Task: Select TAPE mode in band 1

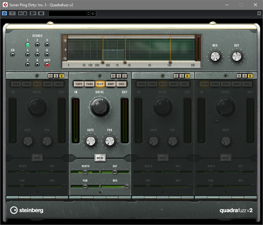Action: [16, 84]
